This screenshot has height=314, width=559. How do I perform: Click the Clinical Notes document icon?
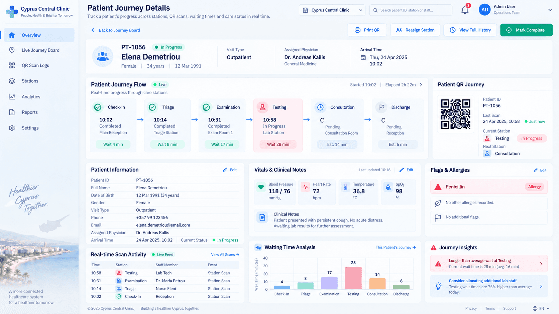click(x=262, y=218)
